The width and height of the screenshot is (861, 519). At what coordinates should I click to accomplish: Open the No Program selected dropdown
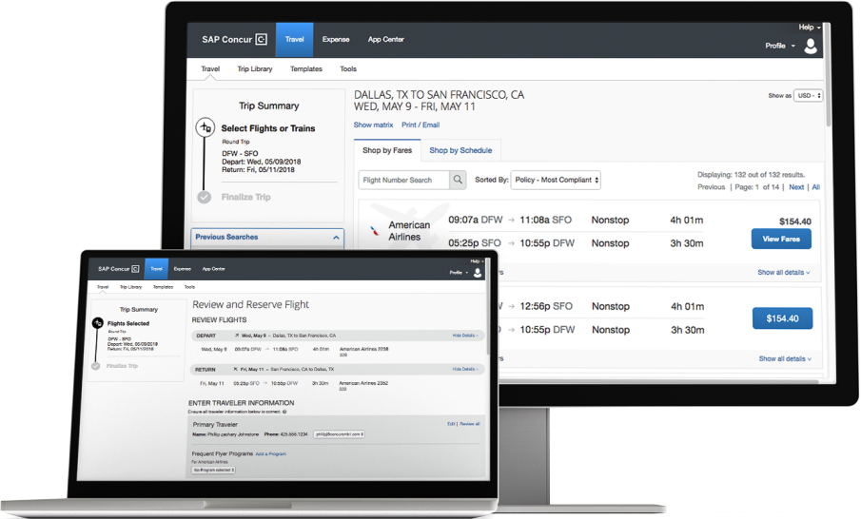click(214, 471)
